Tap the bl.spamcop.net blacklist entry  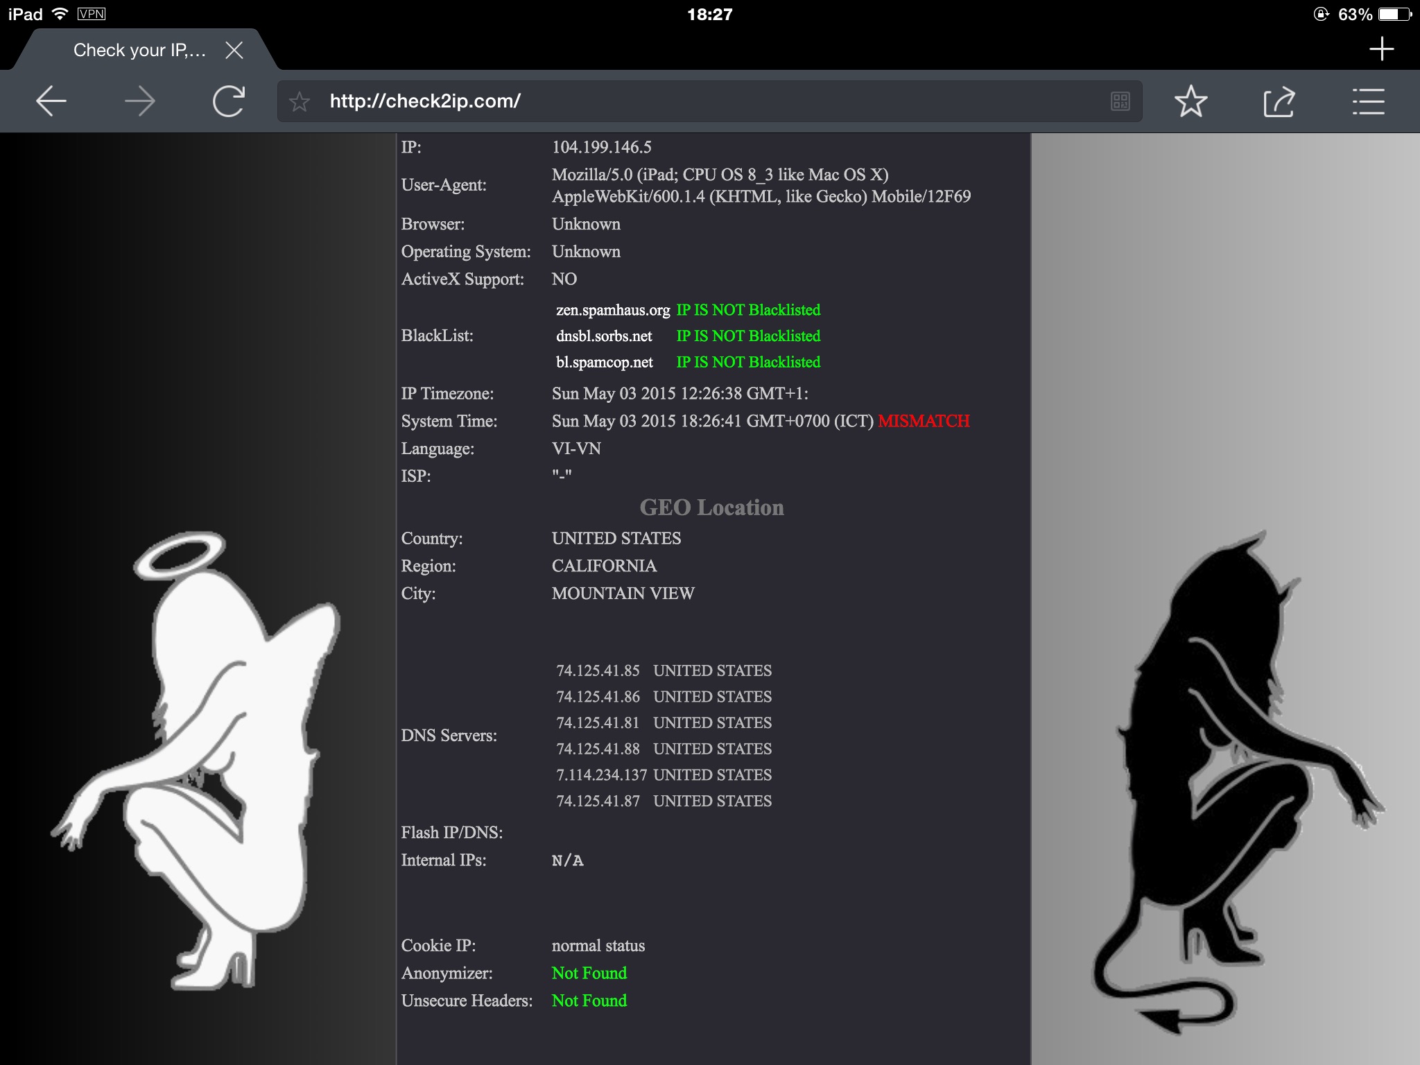click(605, 363)
